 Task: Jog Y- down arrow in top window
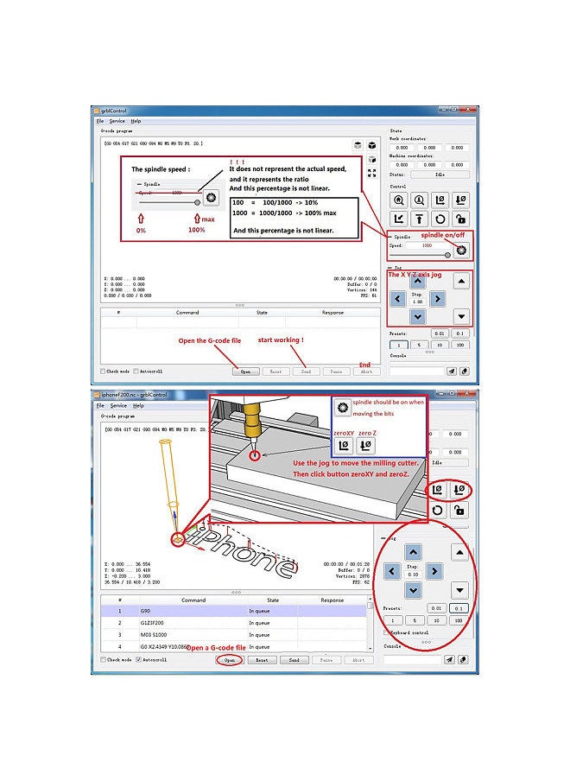(x=417, y=316)
